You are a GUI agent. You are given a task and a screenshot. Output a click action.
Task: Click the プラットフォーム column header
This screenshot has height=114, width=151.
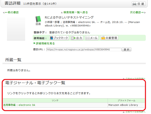coord(127,100)
